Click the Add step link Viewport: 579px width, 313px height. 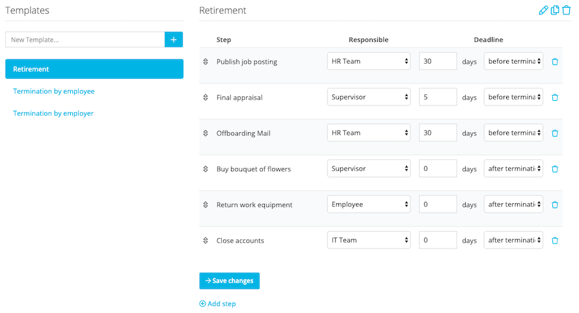click(217, 304)
